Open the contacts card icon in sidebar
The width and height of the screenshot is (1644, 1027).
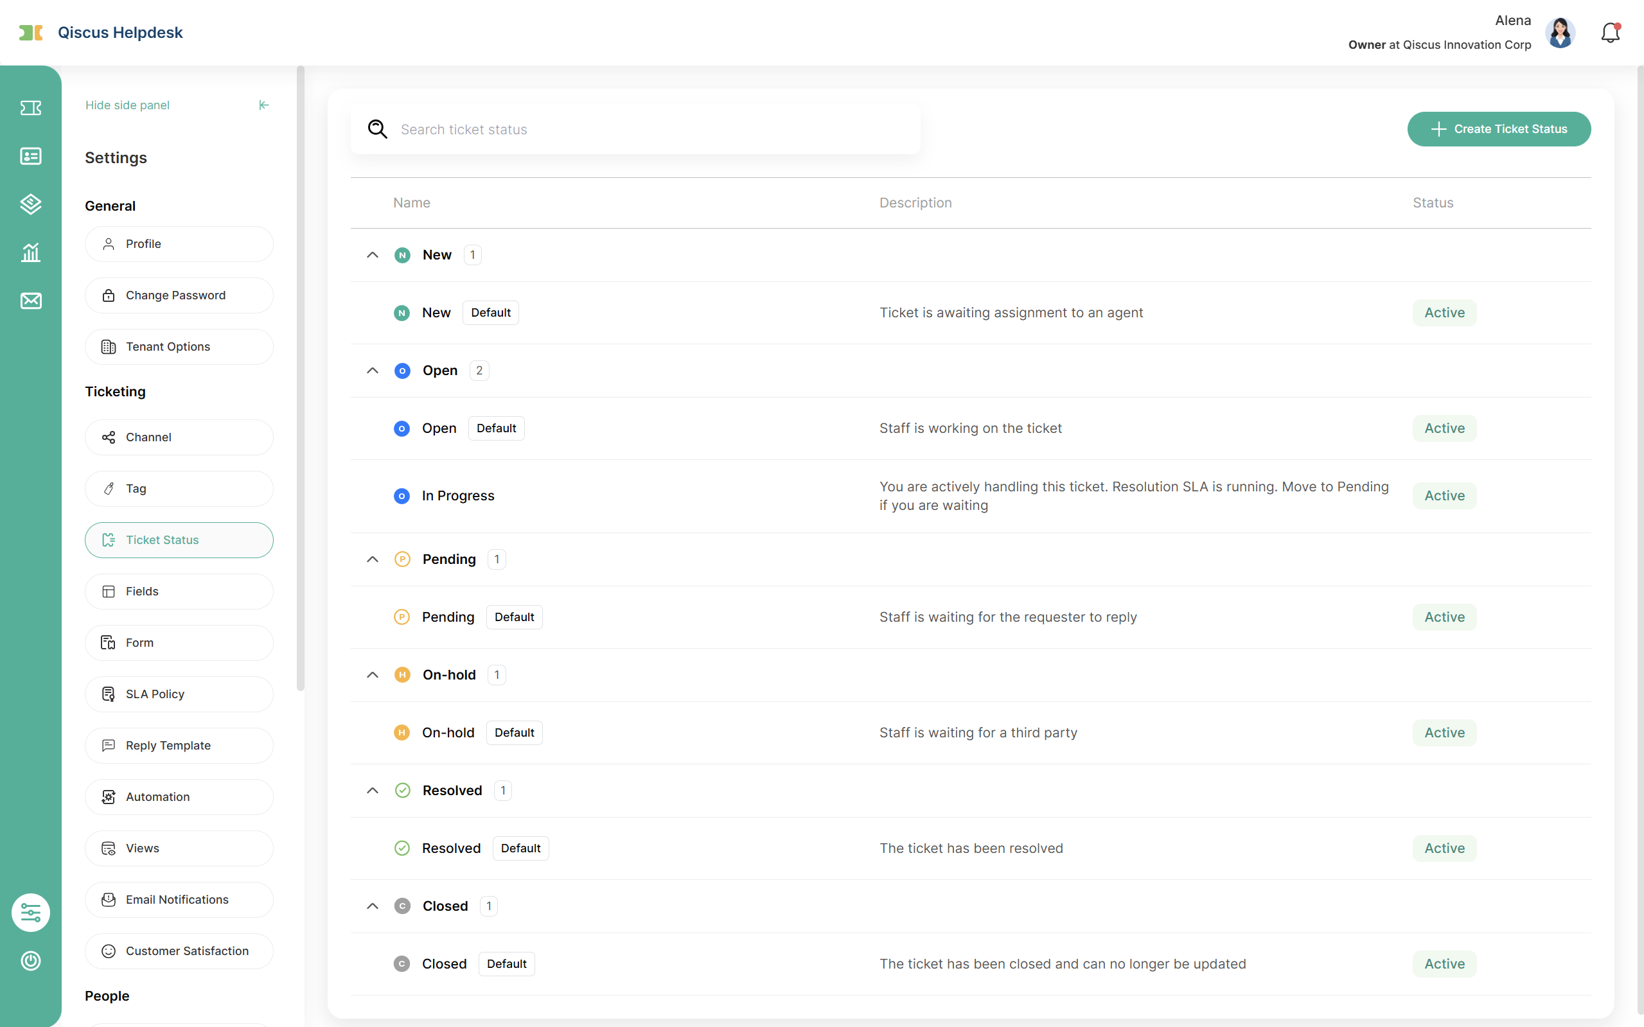coord(31,156)
